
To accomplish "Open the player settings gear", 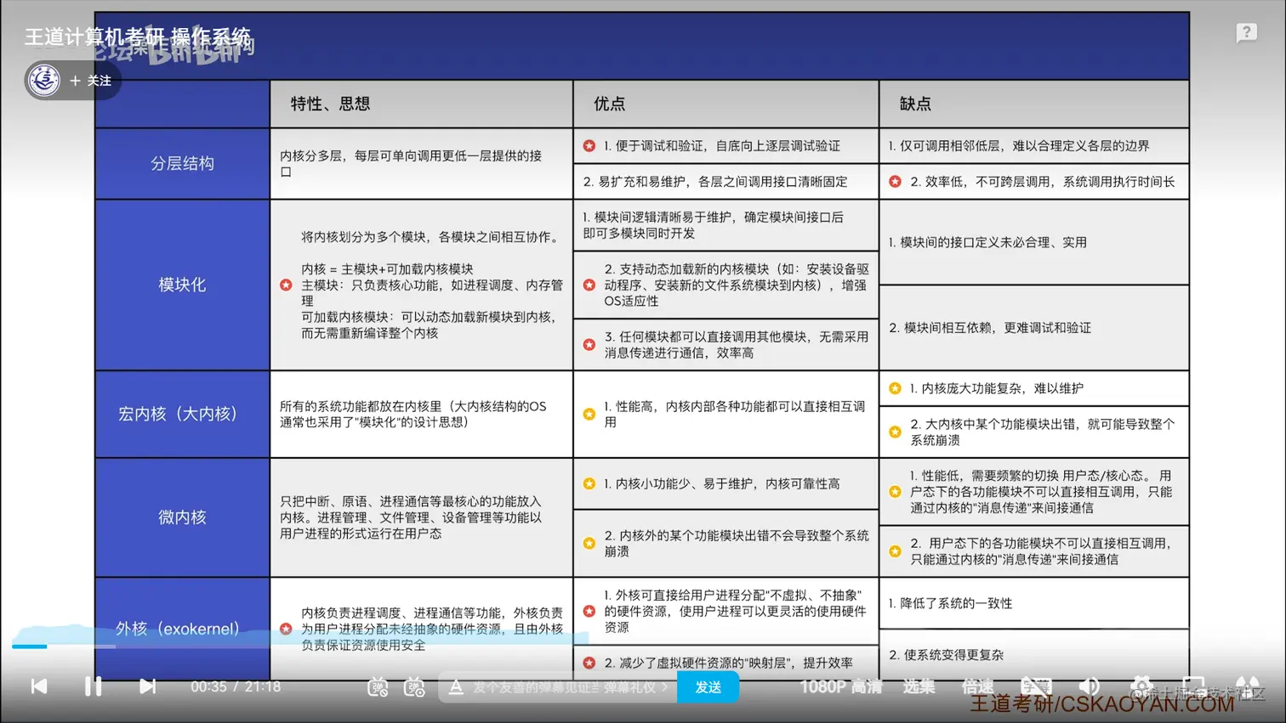I will pos(1141,686).
